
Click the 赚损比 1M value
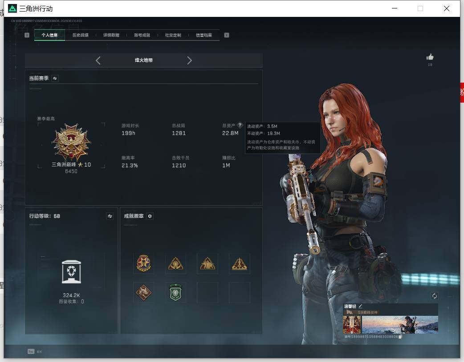click(x=226, y=165)
